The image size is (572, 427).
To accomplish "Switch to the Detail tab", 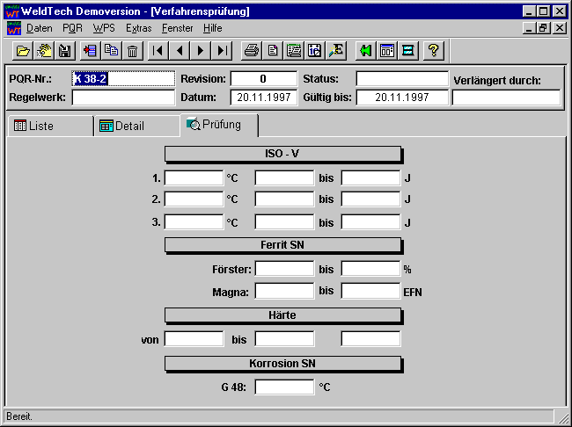I will click(136, 127).
